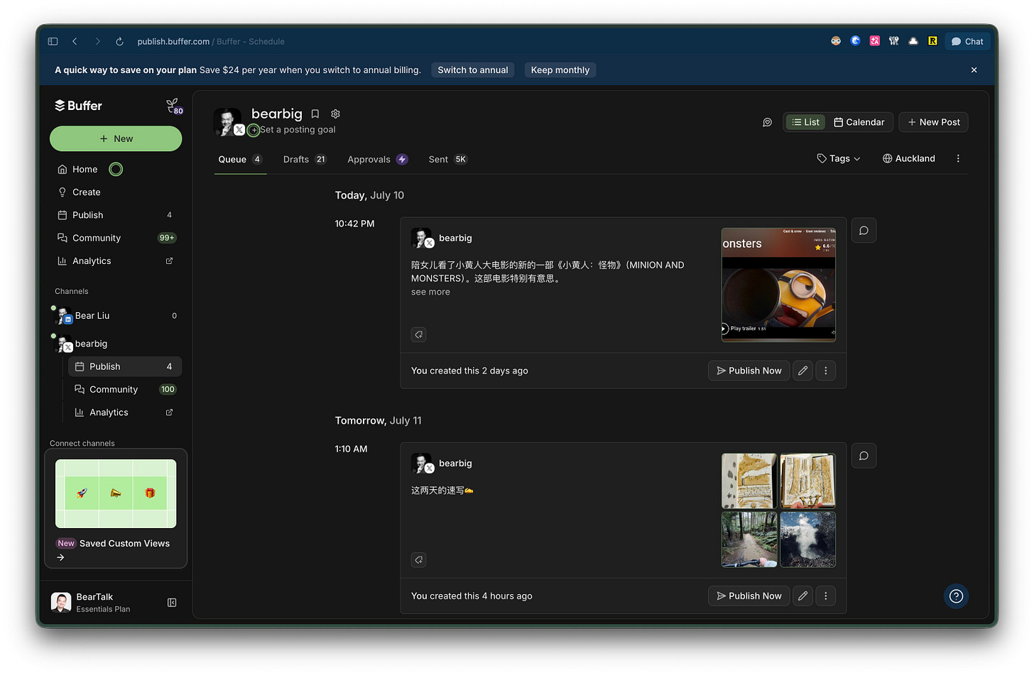Open comment bubble for the 10:42 PM post
Screen dimensions: 1034x675
pyautogui.click(x=864, y=231)
